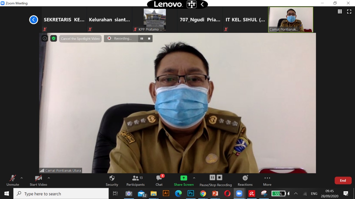This screenshot has width=355, height=199.
Task: Expand share screen options arrow
Action: coord(194,178)
